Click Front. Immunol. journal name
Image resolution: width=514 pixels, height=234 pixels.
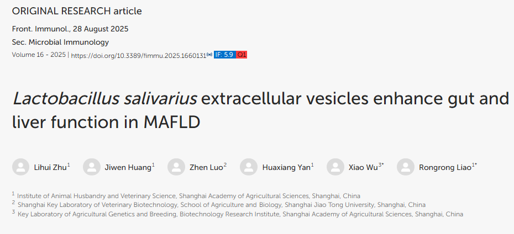(x=40, y=29)
